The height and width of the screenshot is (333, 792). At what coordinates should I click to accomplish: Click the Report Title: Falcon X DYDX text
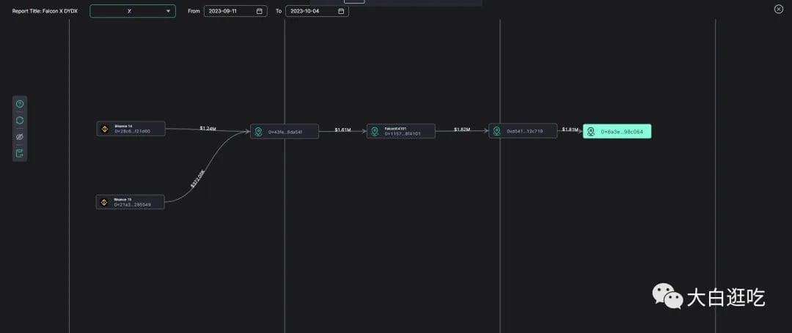pyautogui.click(x=45, y=11)
